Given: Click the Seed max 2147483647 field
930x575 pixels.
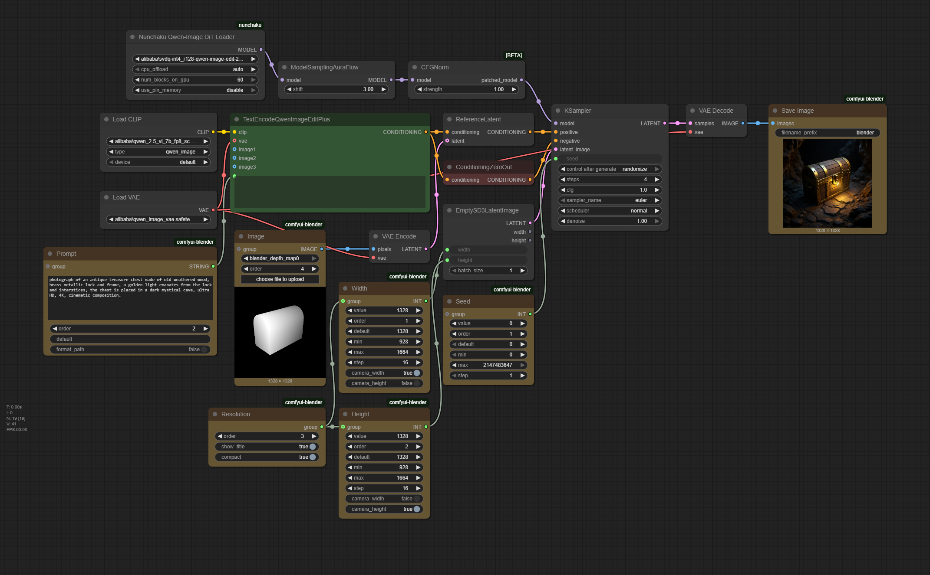Looking at the screenshot, I should click(488, 365).
